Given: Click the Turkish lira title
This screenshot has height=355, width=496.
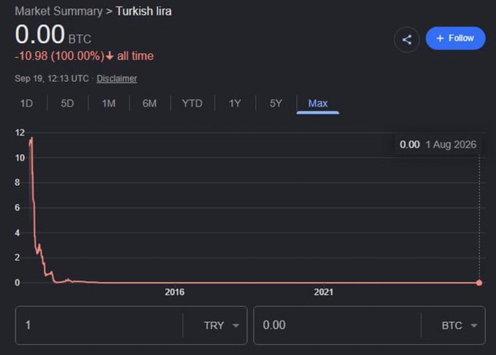Looking at the screenshot, I should [144, 11].
